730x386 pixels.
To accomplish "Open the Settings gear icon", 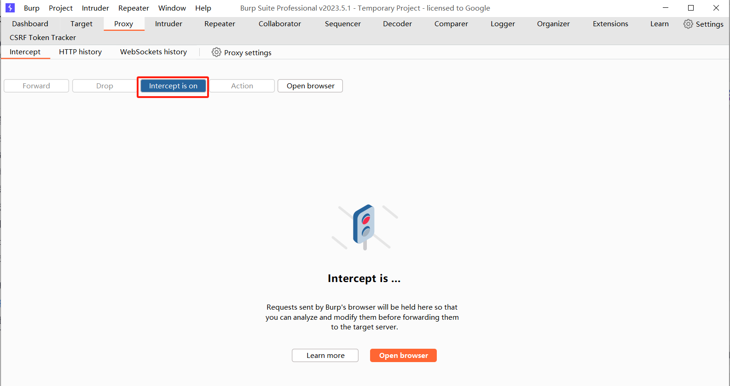I will pyautogui.click(x=688, y=24).
